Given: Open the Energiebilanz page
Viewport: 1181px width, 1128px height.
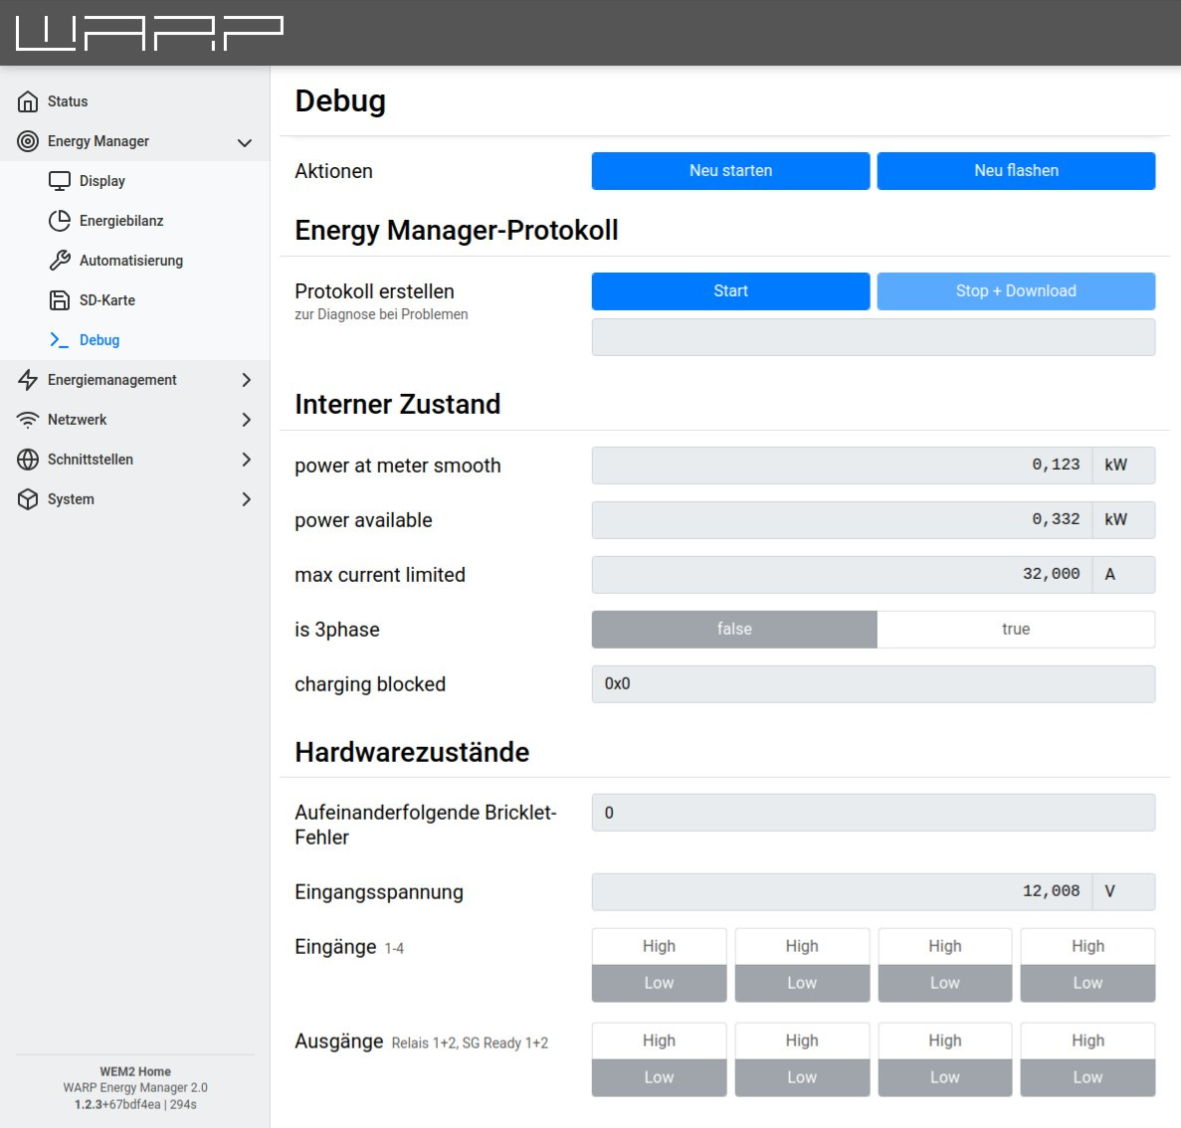Looking at the screenshot, I should pos(120,221).
